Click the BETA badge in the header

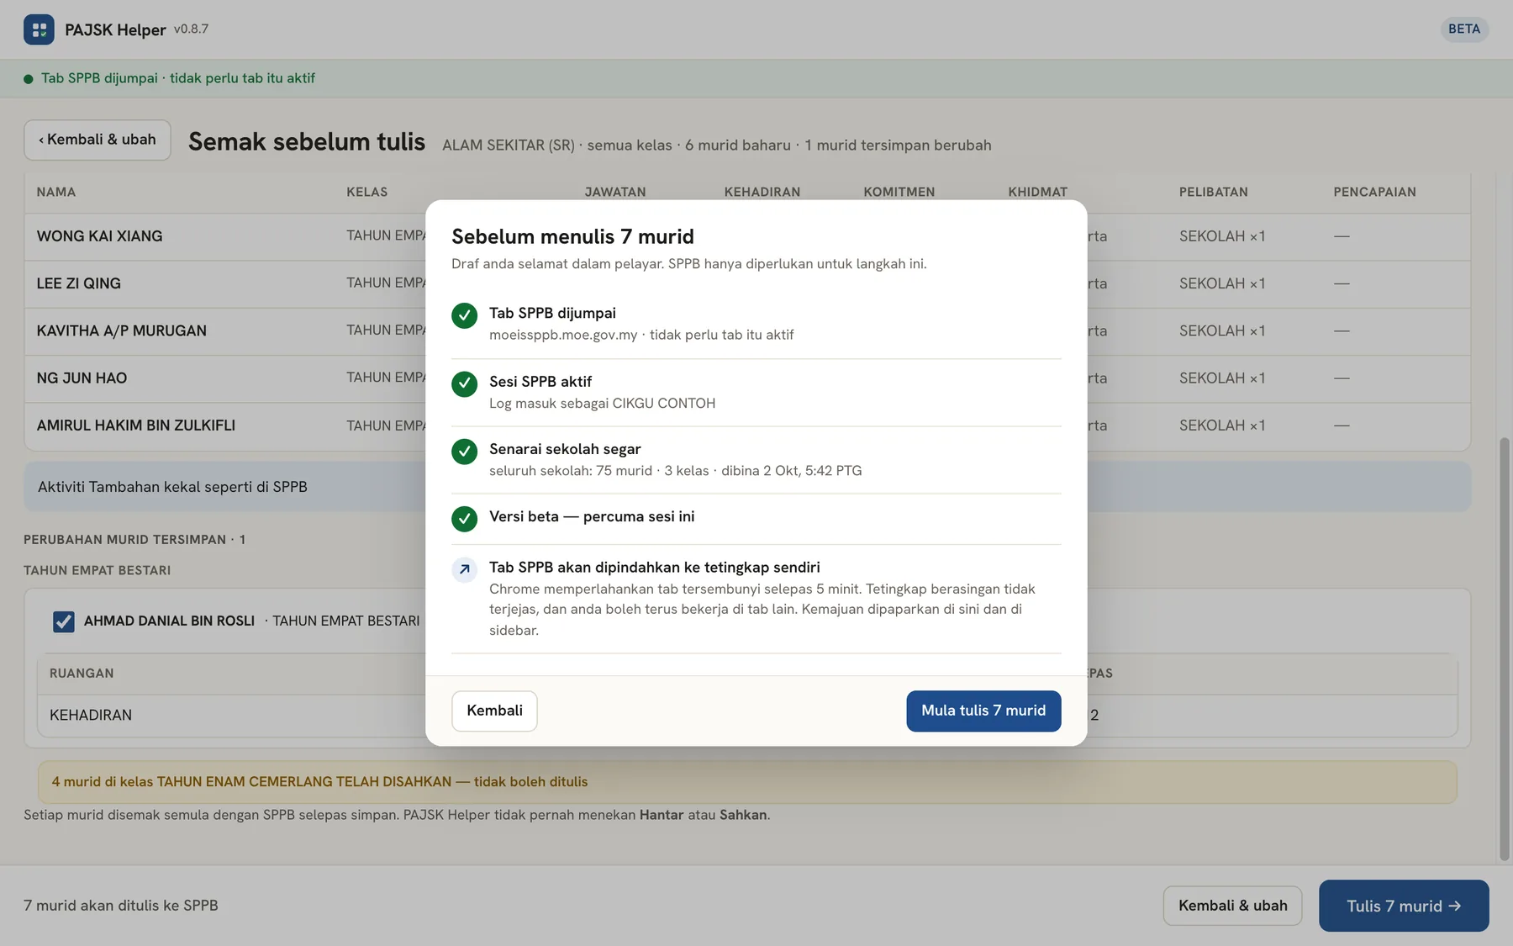[1464, 29]
